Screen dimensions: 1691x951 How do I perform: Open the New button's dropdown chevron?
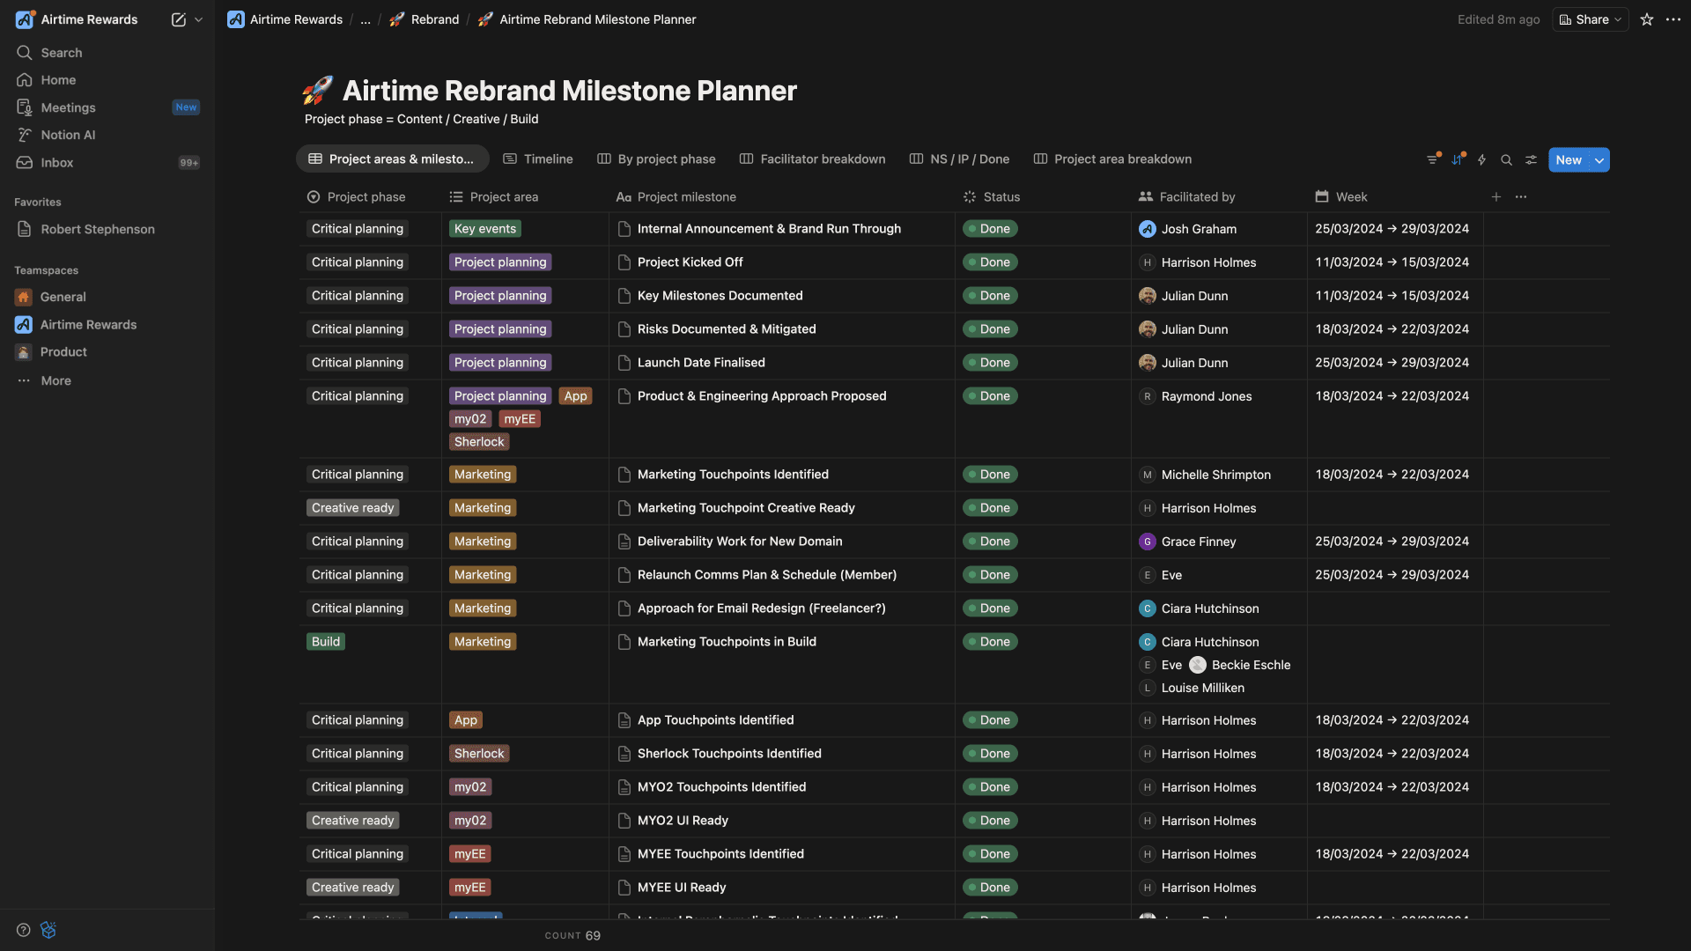pyautogui.click(x=1599, y=159)
